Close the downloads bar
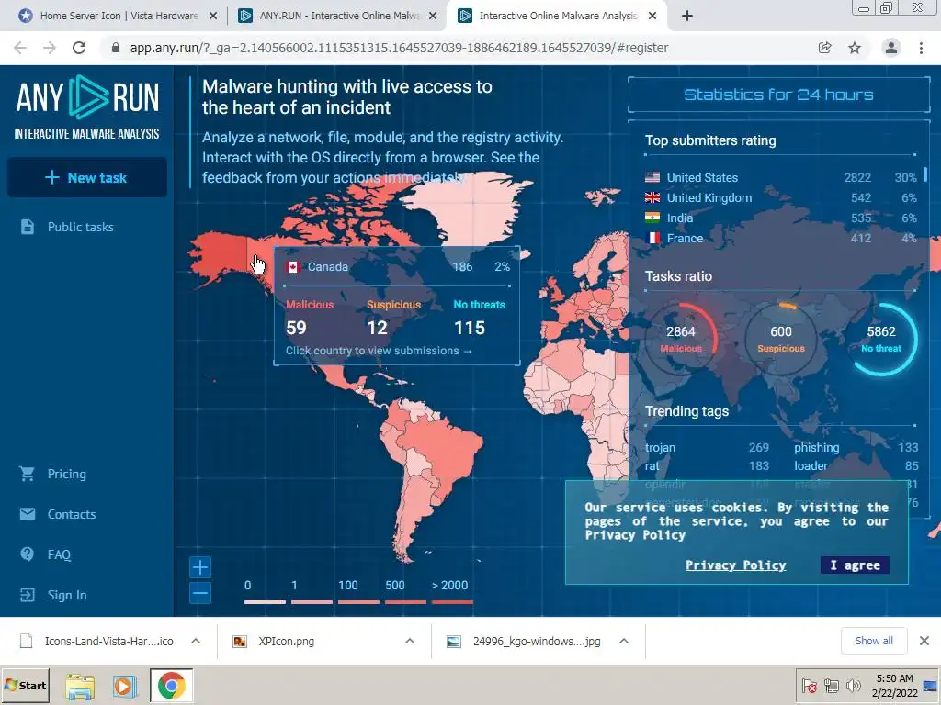Image resolution: width=941 pixels, height=705 pixels. coord(924,641)
